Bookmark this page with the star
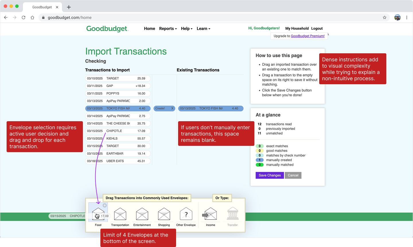The image size is (413, 247). point(385,17)
